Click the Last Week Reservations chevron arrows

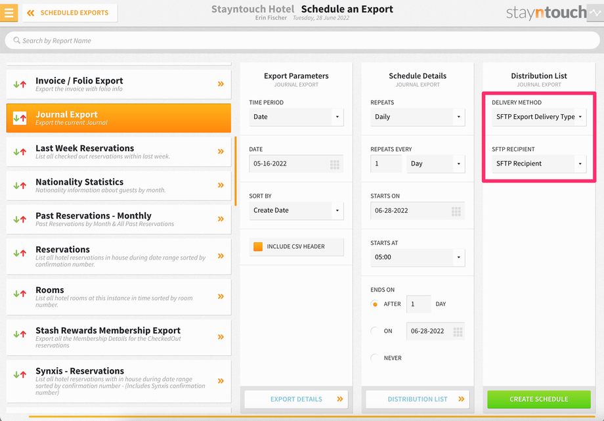pyautogui.click(x=221, y=152)
